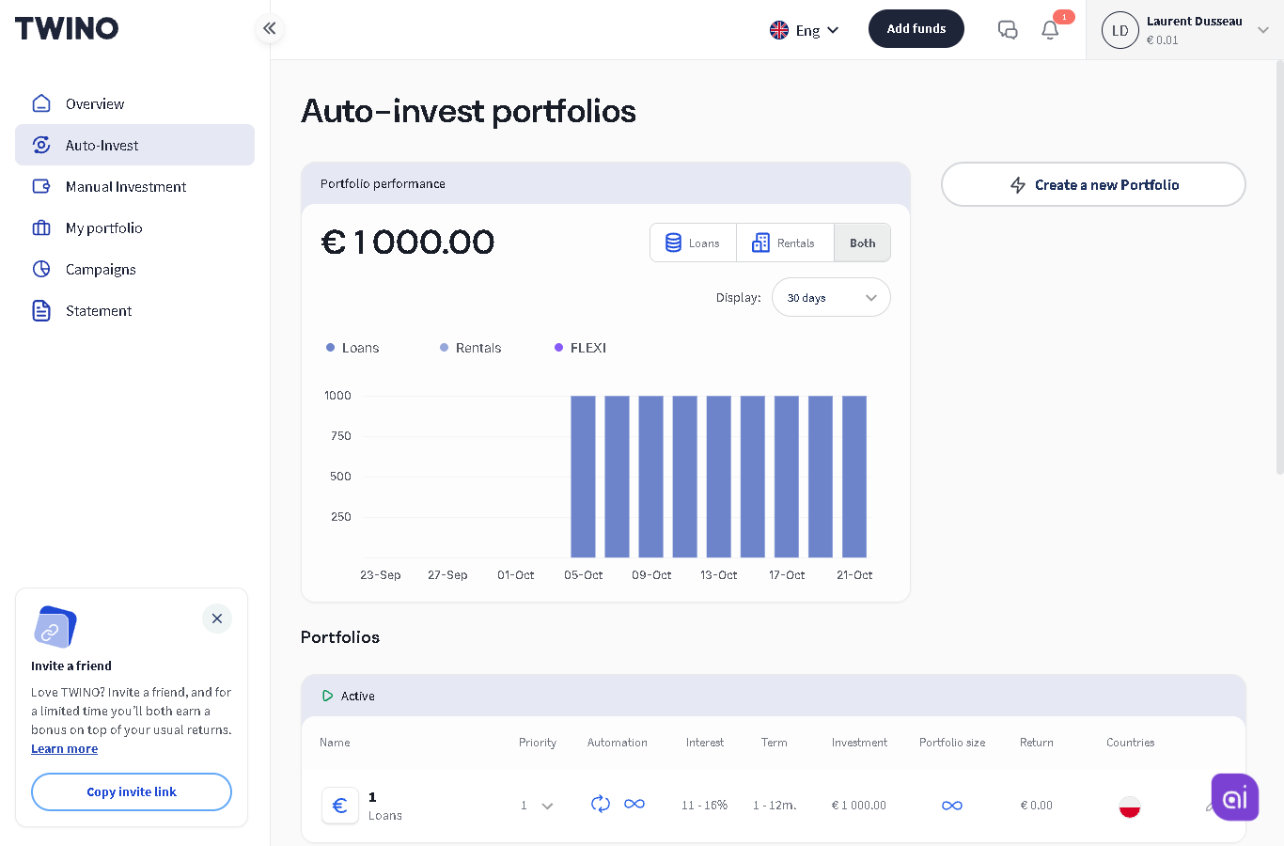Click the TWINO logo
1284x846 pixels.
coord(67,28)
